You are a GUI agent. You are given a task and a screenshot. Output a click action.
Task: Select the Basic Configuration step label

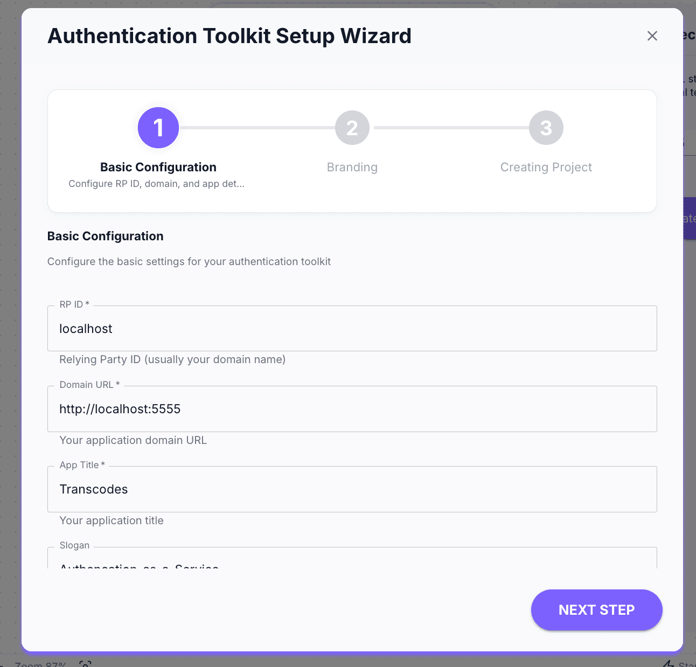tap(158, 167)
